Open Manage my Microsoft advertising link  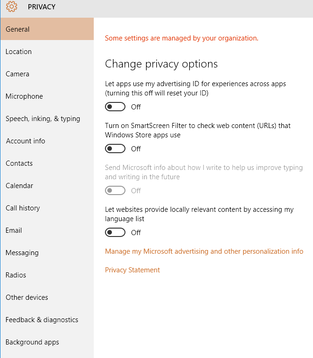204,251
